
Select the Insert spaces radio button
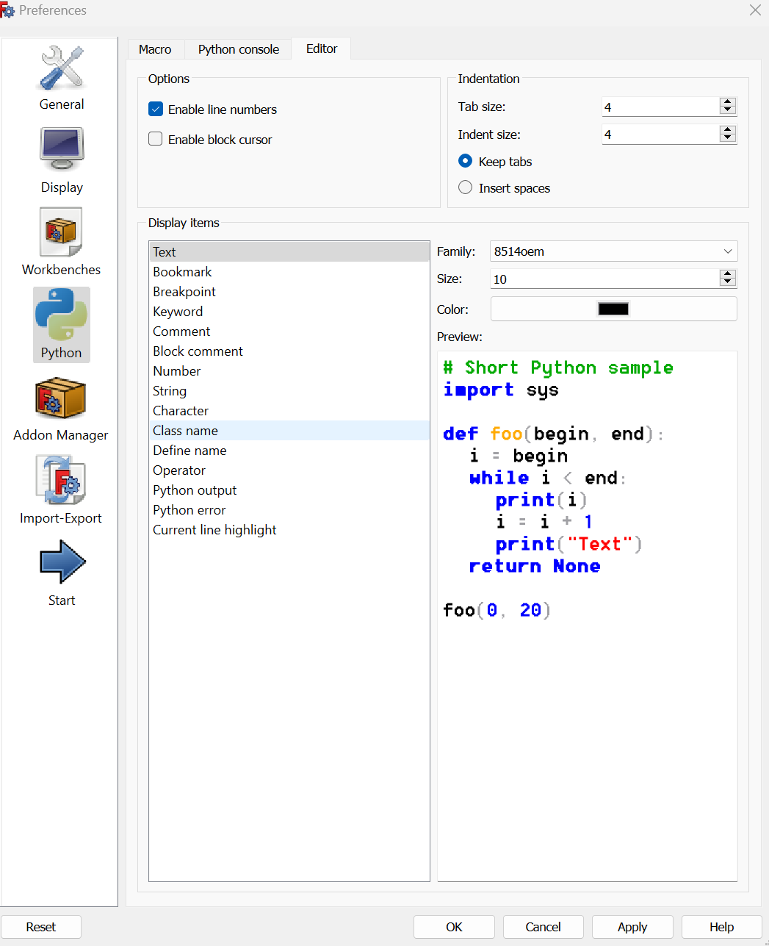(x=465, y=187)
